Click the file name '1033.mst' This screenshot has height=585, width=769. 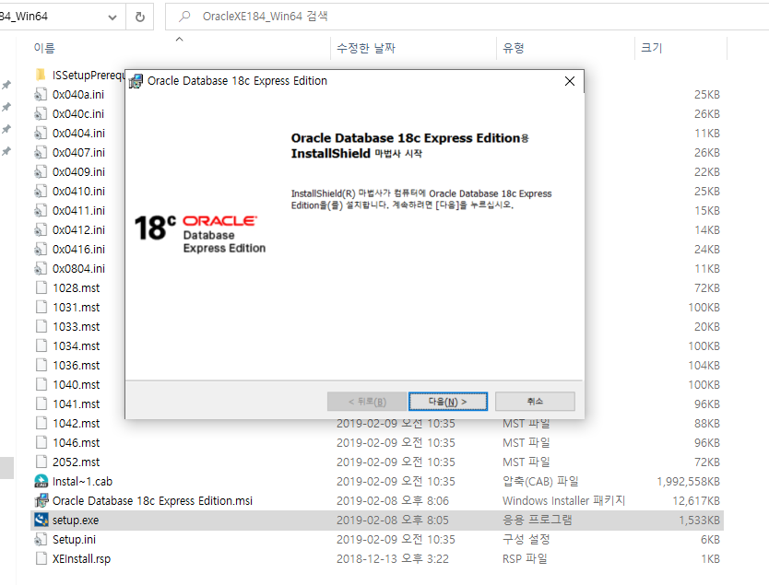pyautogui.click(x=76, y=327)
